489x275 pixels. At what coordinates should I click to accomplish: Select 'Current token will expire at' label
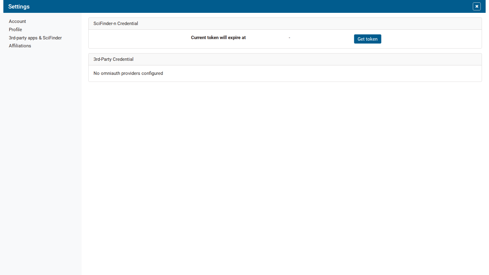218,38
